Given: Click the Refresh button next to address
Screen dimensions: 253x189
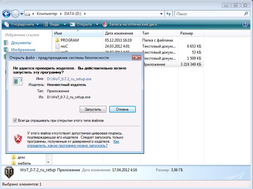Looking at the screenshot, I should (x=169, y=14).
